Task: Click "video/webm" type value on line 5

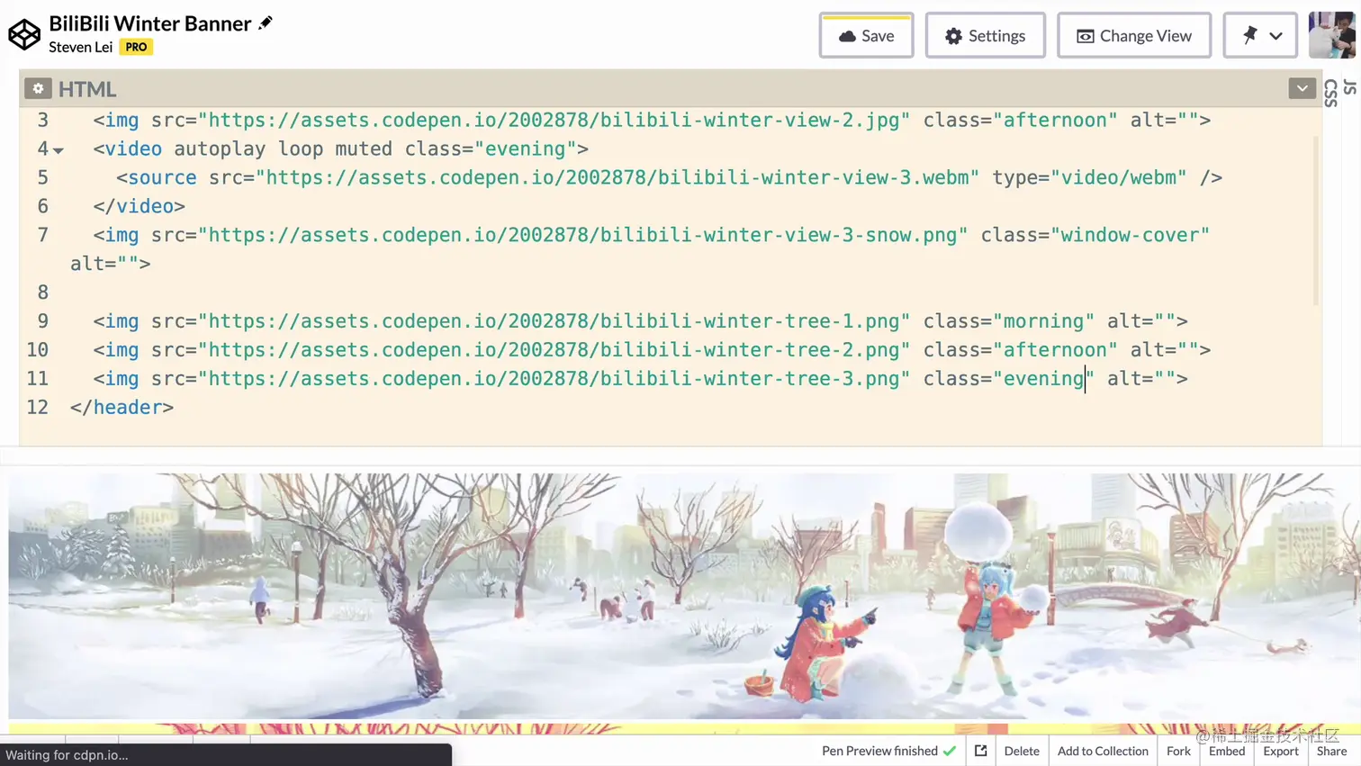Action: pos(1118,177)
